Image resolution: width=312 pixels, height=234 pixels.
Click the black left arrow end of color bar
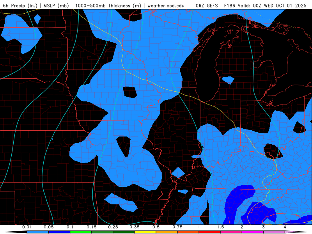16,232
